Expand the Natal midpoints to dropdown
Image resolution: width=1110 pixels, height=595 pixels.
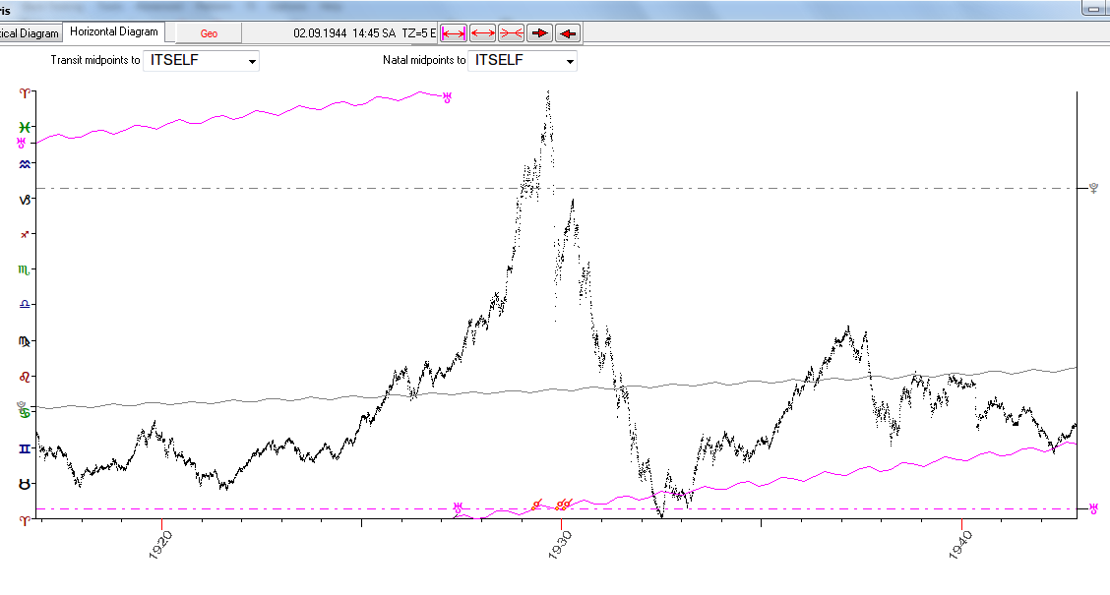coord(523,61)
